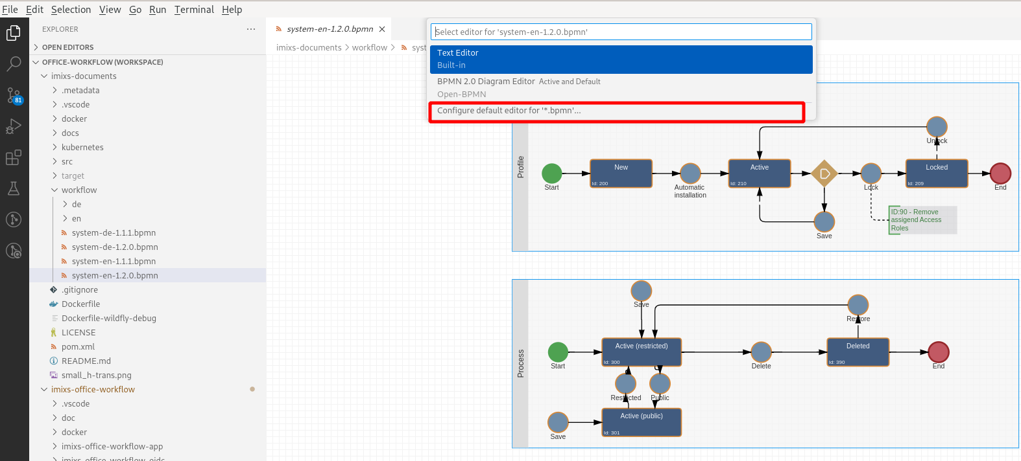
Task: Click the Select editor input field
Action: tap(621, 32)
